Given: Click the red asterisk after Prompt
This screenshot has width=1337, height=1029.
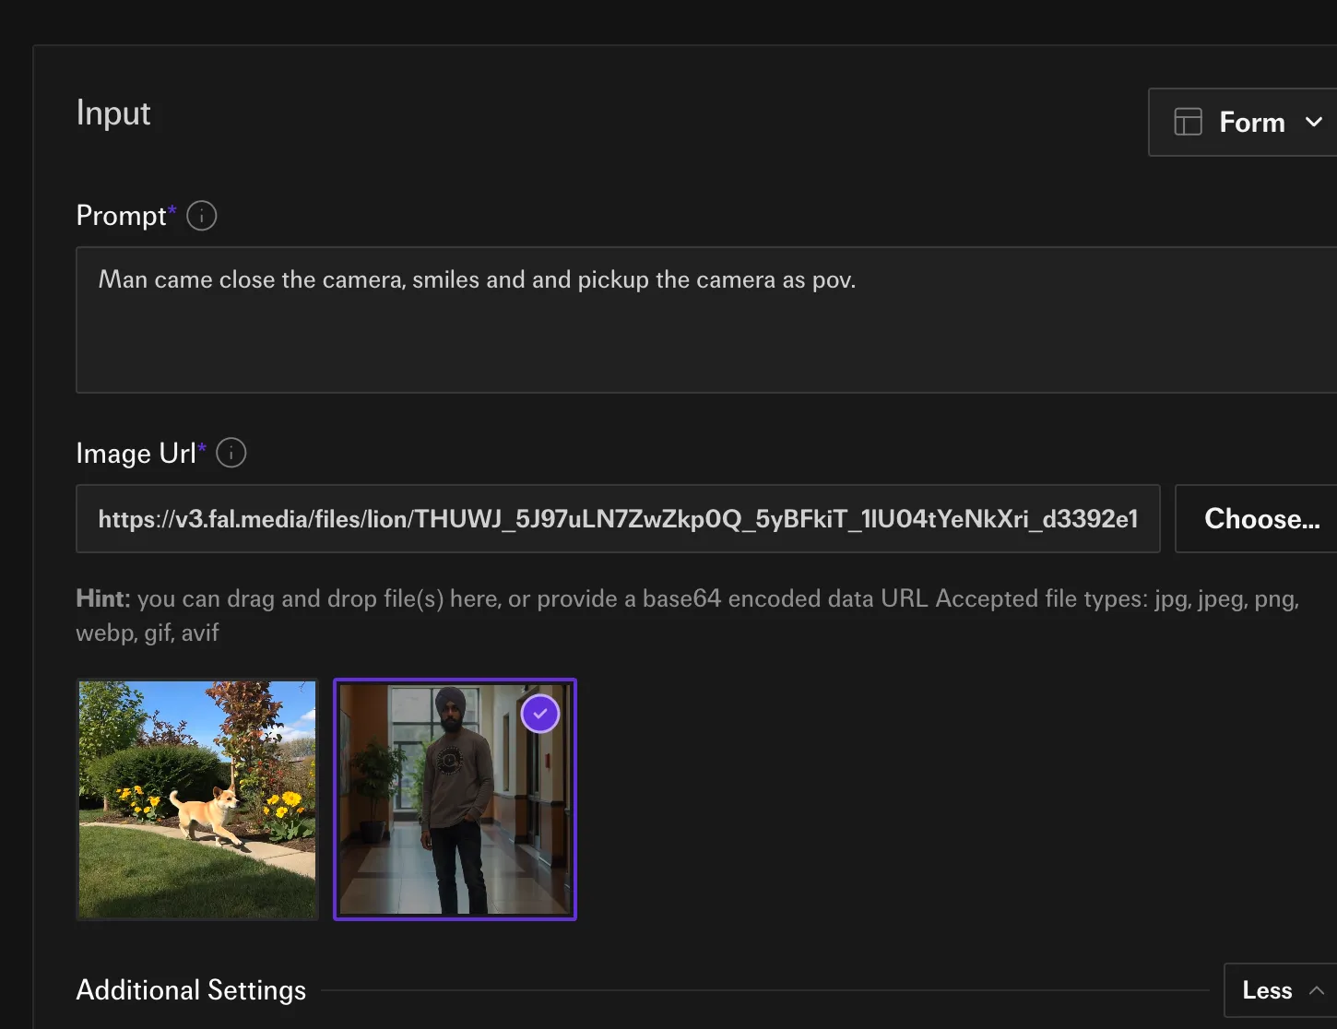Looking at the screenshot, I should (x=172, y=210).
